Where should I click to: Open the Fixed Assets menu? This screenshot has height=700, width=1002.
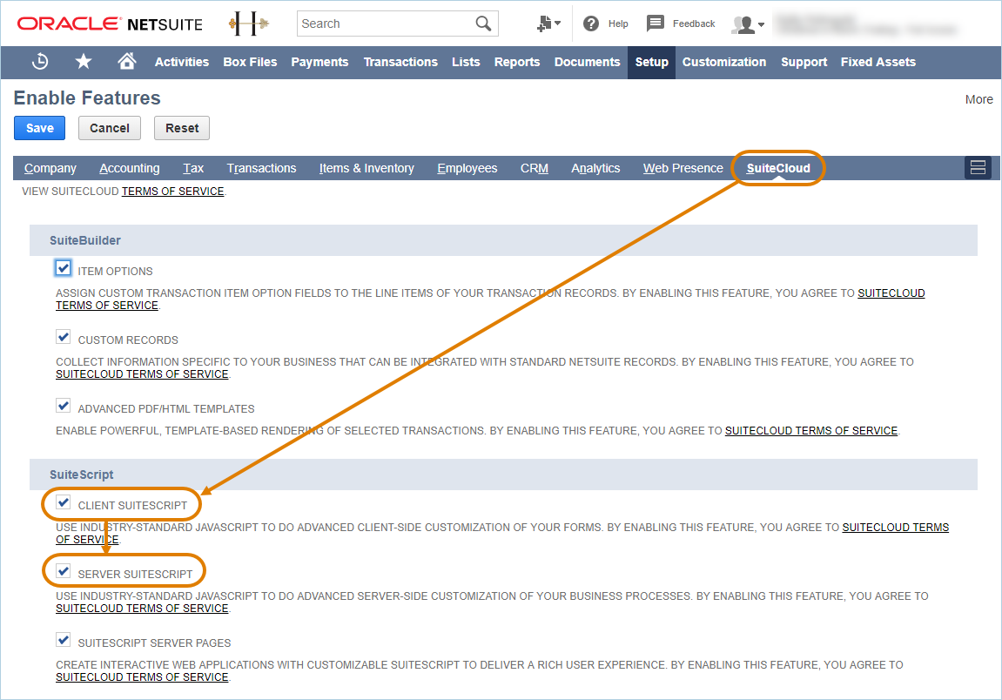tap(878, 62)
